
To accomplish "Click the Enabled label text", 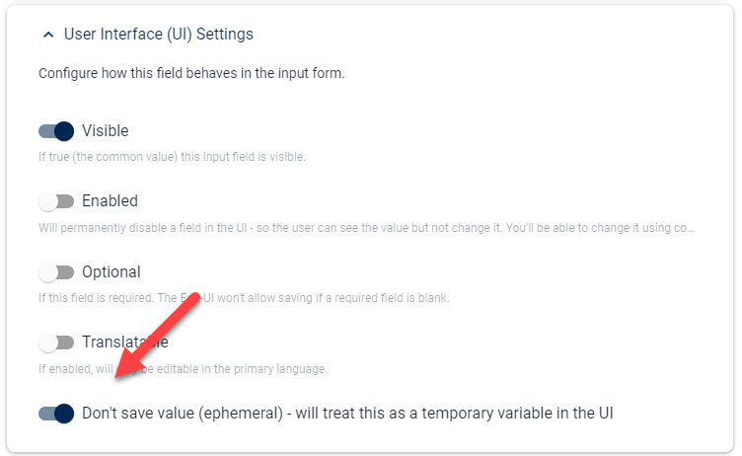I will [x=110, y=200].
